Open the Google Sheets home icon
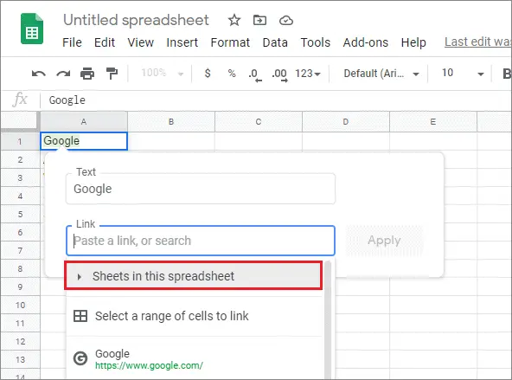This screenshot has width=512, height=380. click(x=32, y=29)
